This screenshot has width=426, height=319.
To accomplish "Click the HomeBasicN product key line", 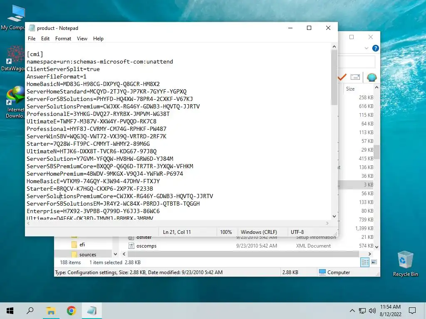I will [93, 84].
